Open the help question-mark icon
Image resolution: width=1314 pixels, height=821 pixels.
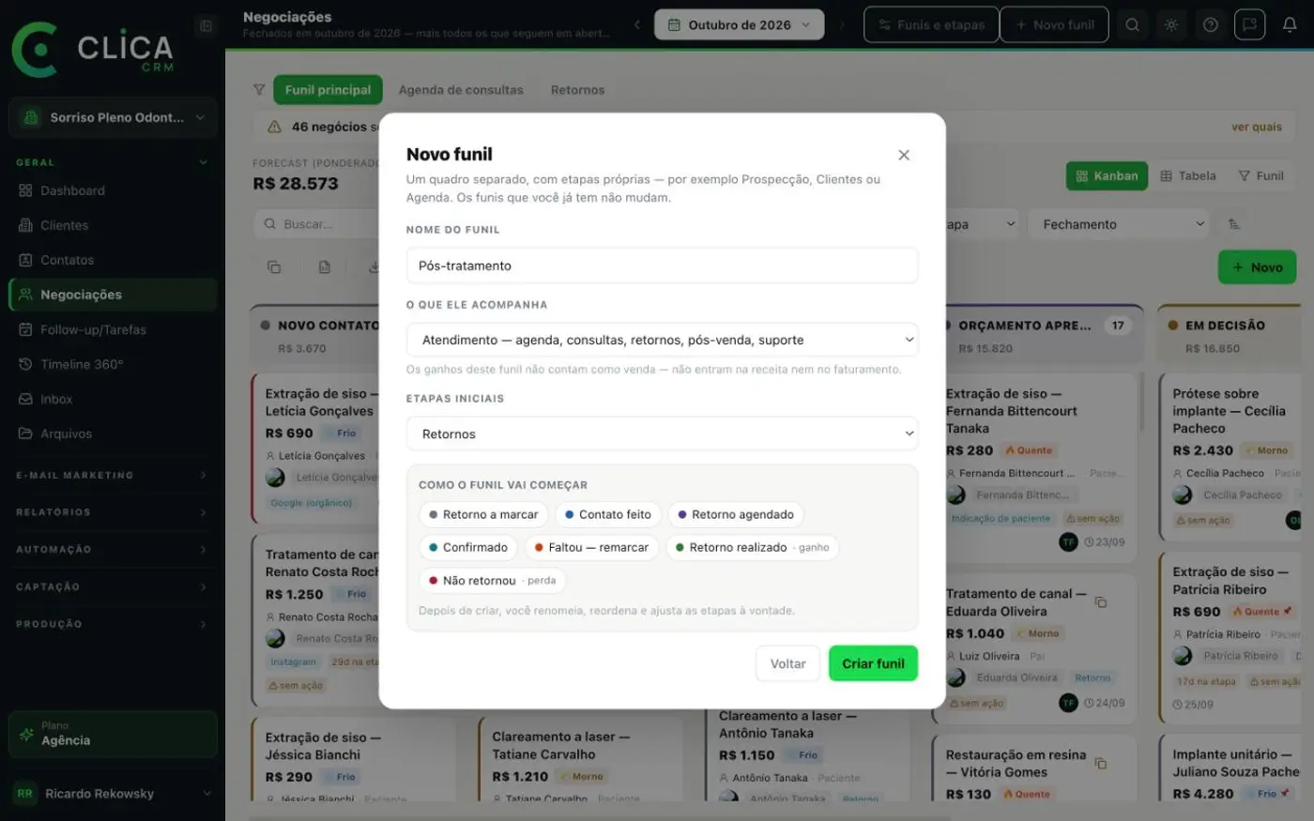tap(1211, 25)
